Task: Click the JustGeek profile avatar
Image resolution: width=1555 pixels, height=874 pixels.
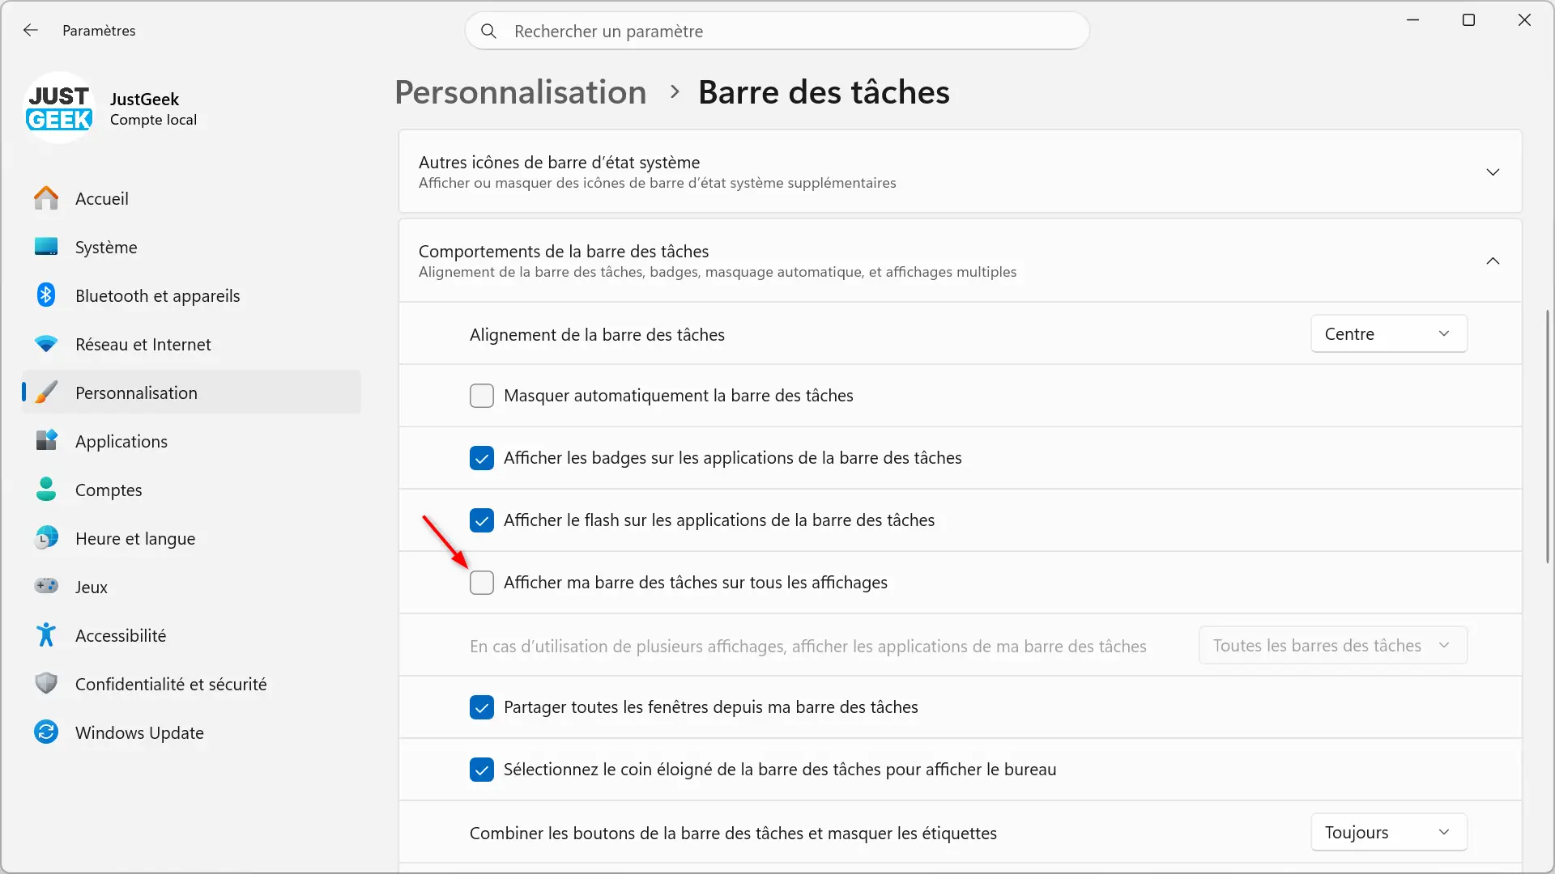Action: point(59,108)
